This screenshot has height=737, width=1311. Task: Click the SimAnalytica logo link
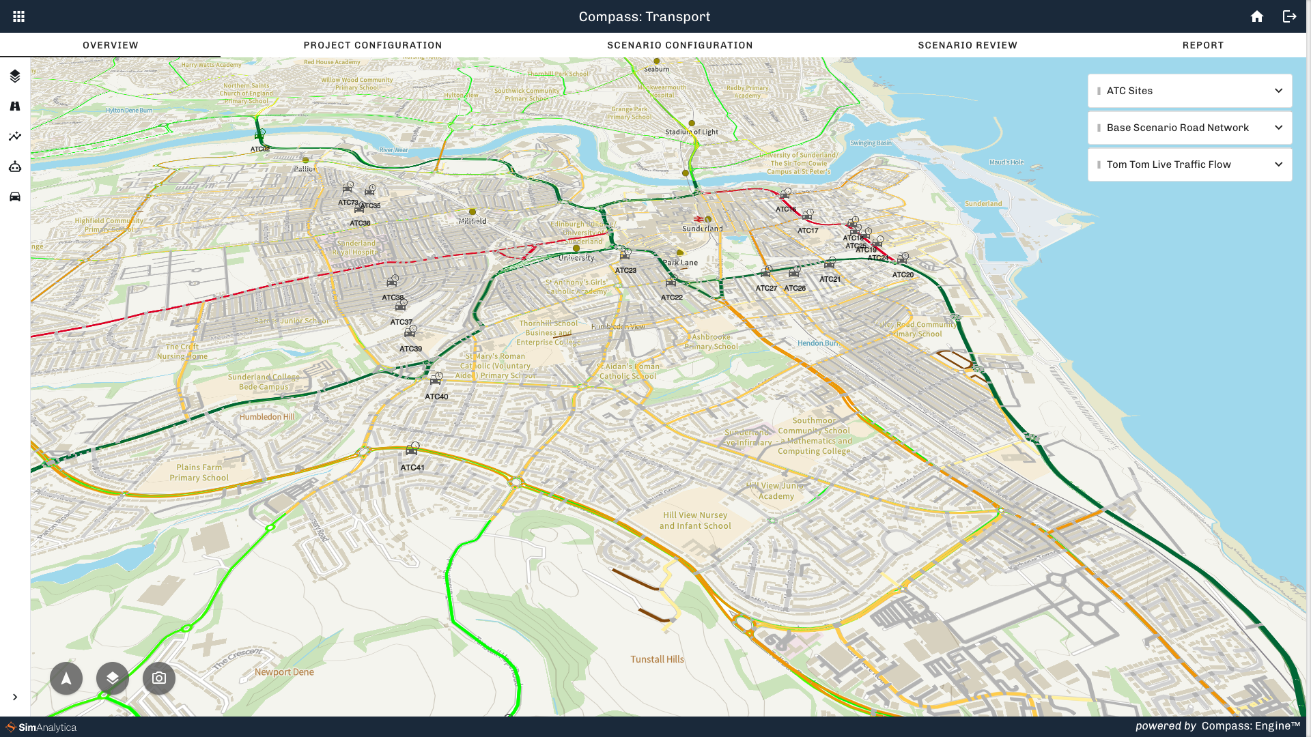(x=39, y=727)
